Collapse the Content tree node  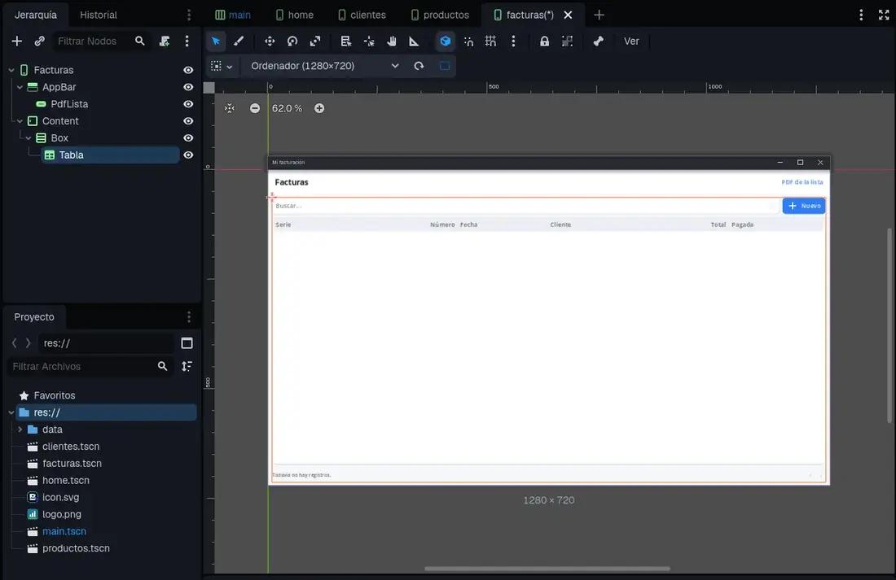pyautogui.click(x=20, y=121)
